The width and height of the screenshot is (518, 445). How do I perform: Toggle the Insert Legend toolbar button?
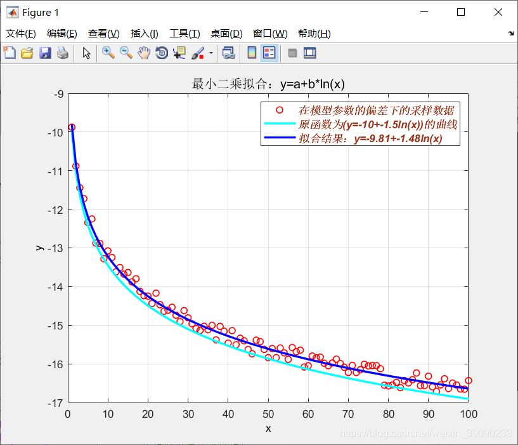pos(269,53)
